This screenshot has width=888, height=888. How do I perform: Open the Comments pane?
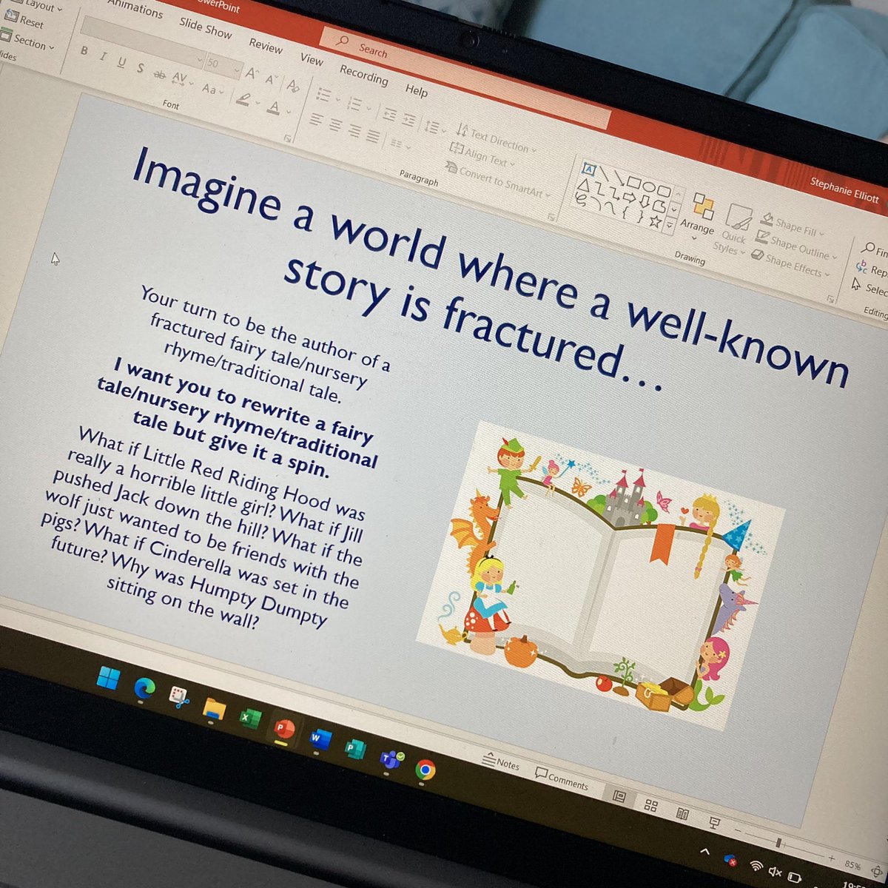(561, 778)
